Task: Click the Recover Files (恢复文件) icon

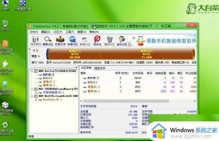Action: (60, 41)
